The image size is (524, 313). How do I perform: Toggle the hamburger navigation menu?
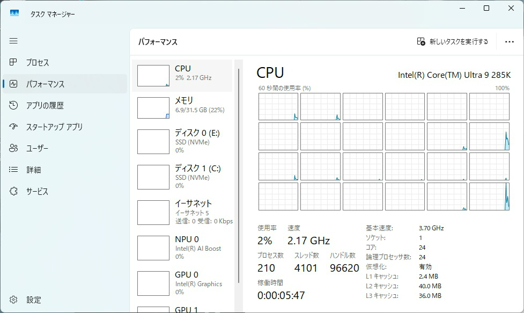[13, 41]
